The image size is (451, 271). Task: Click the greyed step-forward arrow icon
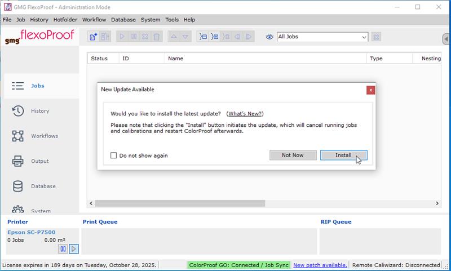pos(249,37)
